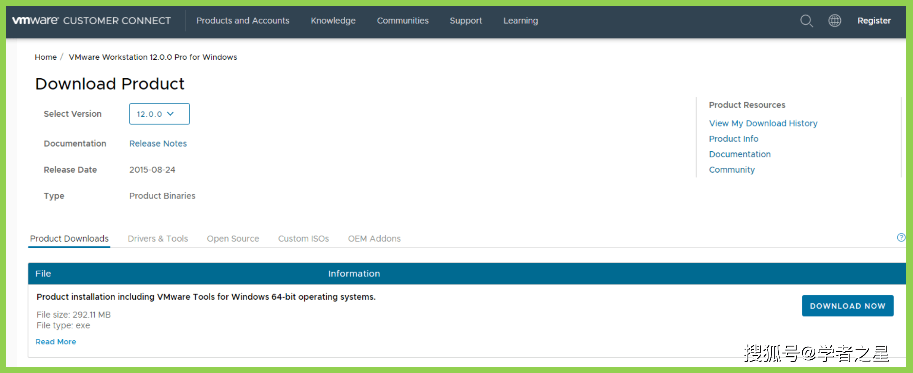Switch to the Custom ISOs tab
913x373 pixels.
click(x=303, y=238)
